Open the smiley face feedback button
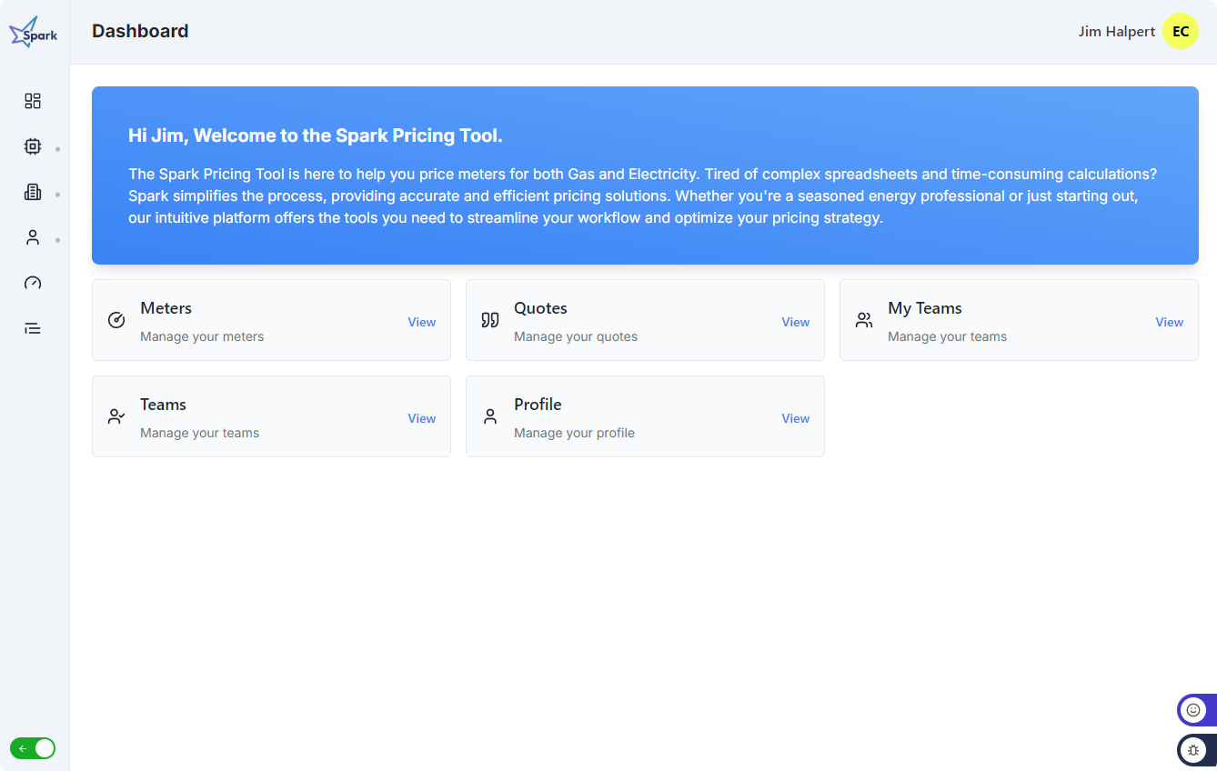 (1193, 710)
